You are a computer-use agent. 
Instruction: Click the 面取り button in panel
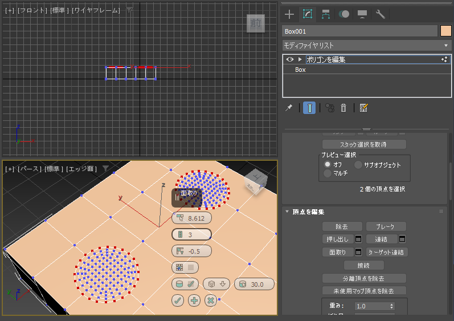tap(338, 252)
